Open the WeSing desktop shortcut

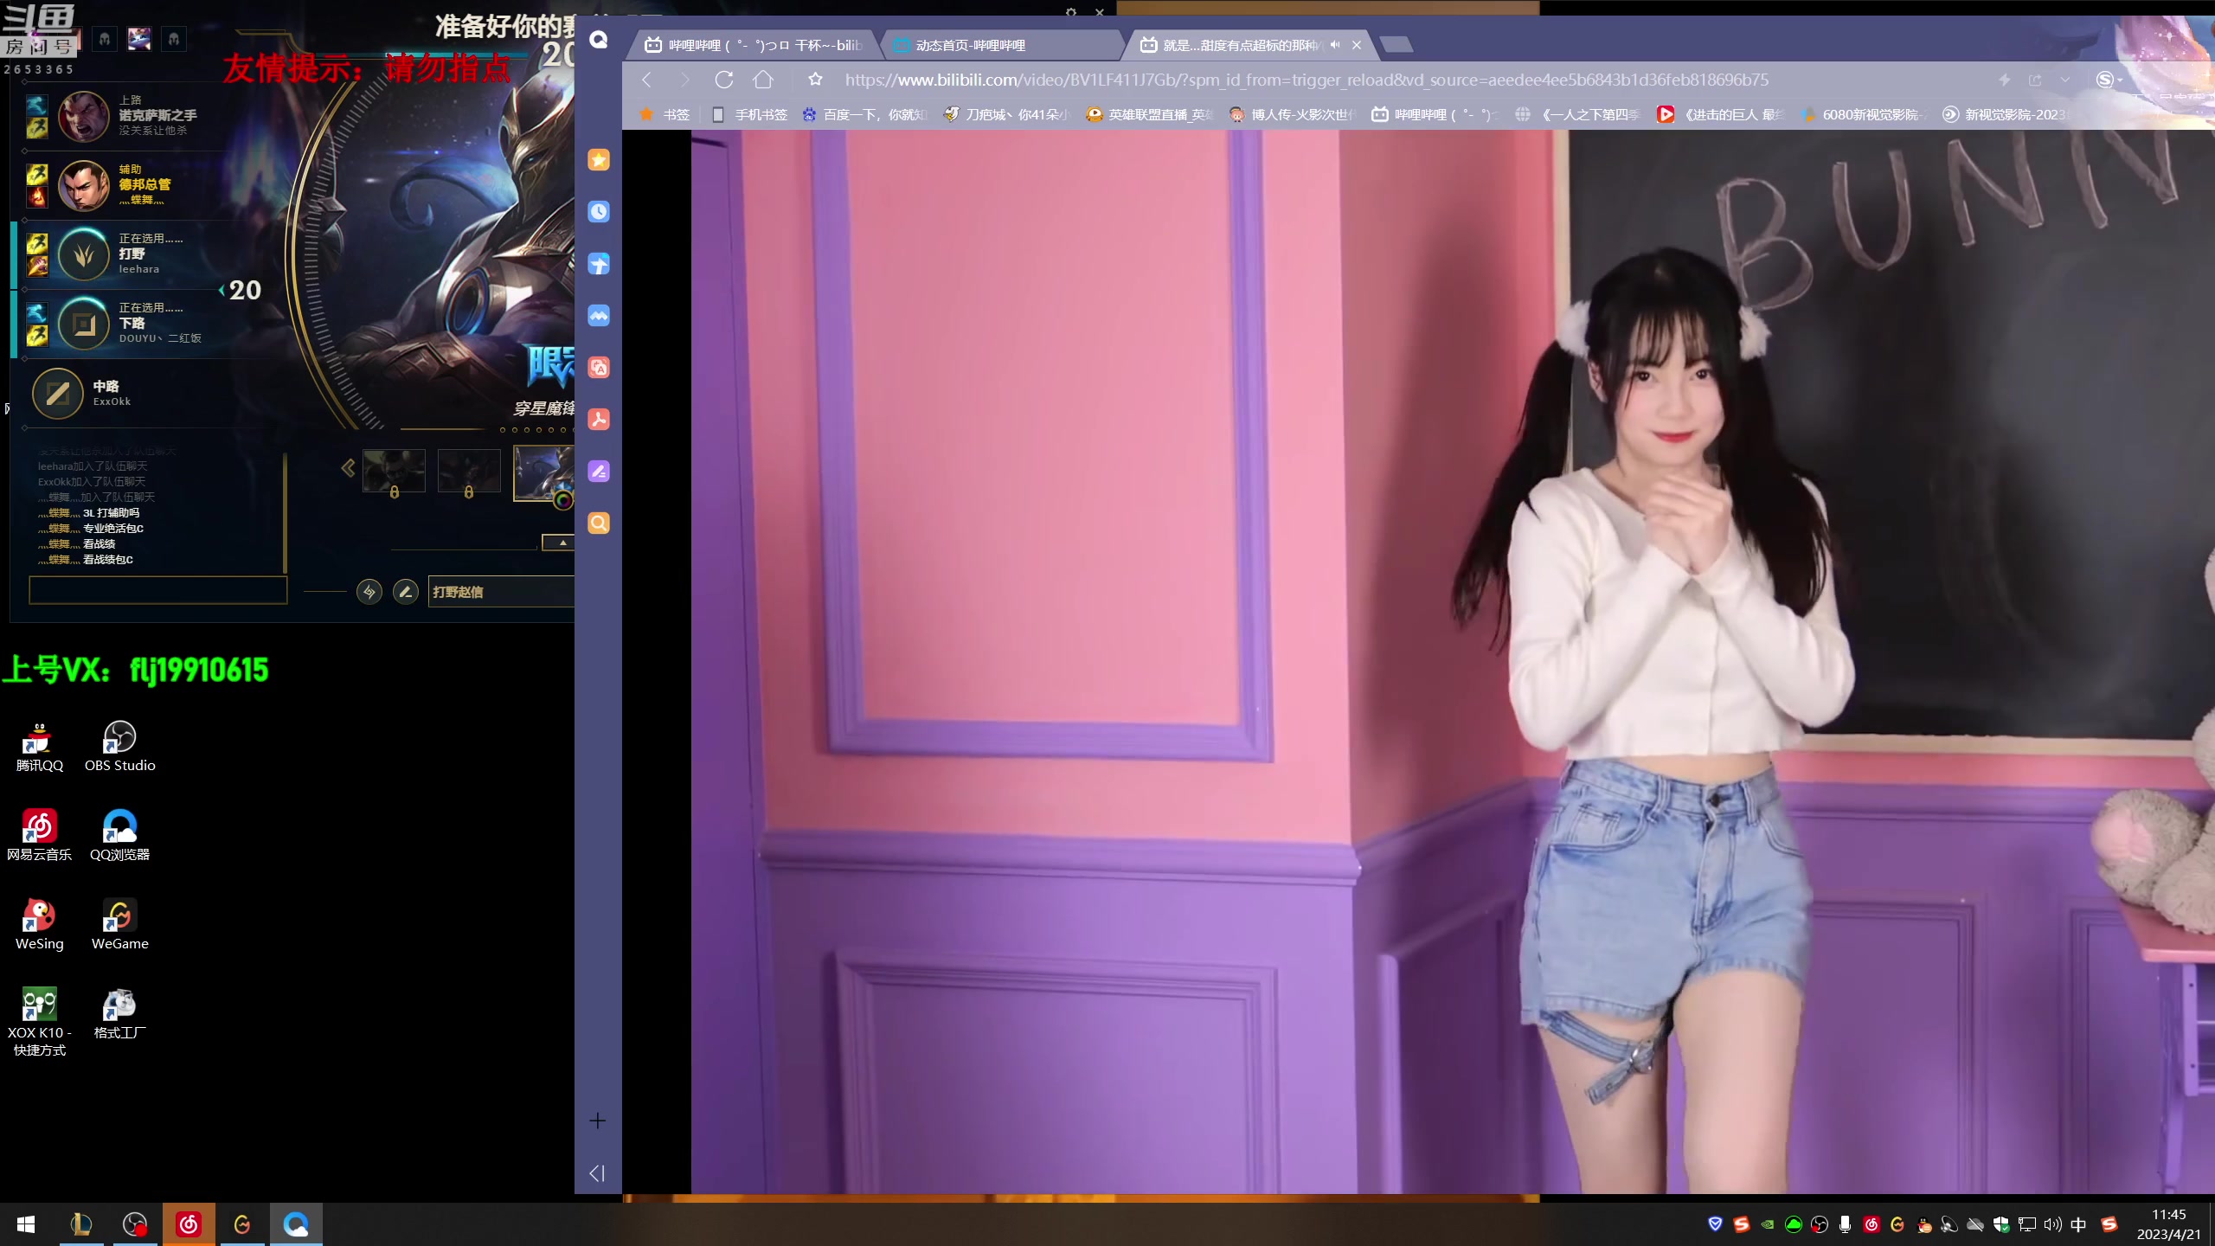(40, 925)
